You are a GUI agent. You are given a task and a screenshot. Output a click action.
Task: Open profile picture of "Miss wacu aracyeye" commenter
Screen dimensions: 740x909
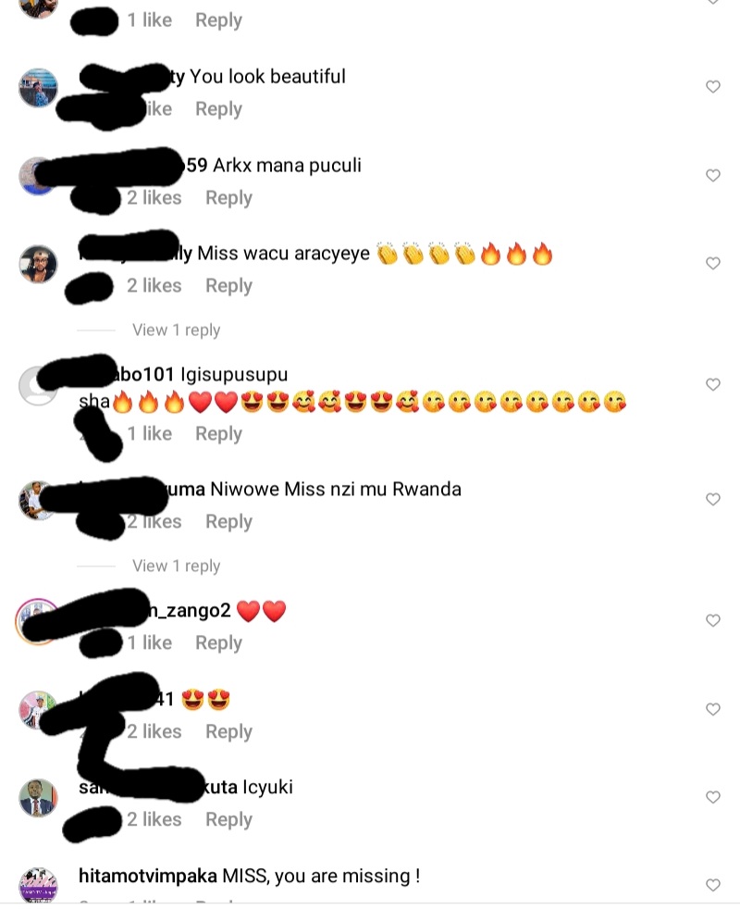click(38, 264)
